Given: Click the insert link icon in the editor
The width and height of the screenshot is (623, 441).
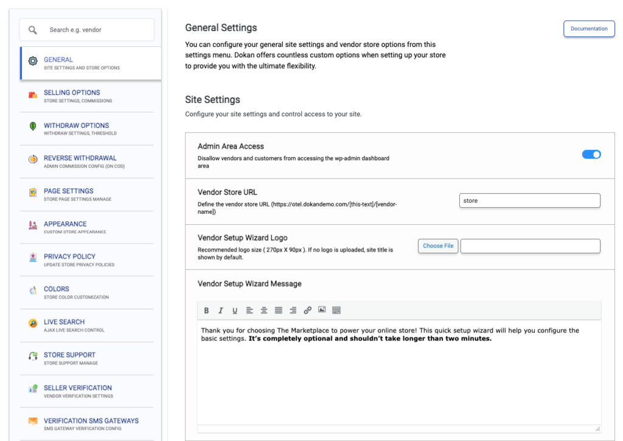Looking at the screenshot, I should 307,311.
